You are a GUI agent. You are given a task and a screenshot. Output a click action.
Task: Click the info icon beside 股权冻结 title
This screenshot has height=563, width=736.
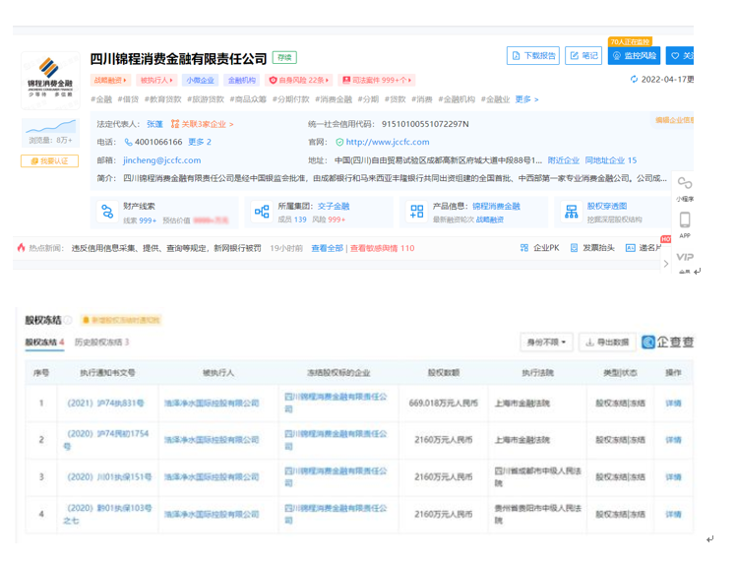[68, 320]
